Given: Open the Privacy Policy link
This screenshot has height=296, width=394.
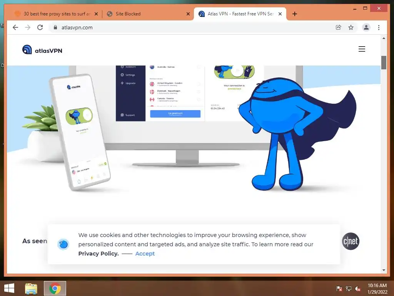Looking at the screenshot, I should 98,254.
